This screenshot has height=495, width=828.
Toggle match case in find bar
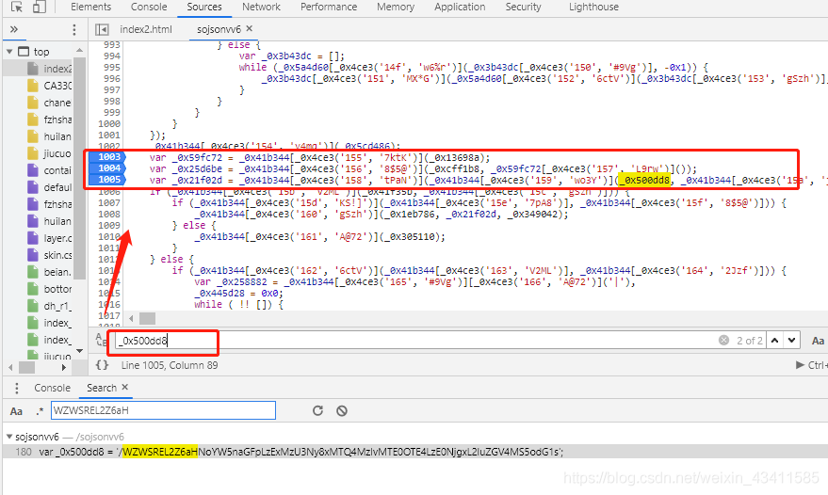point(818,341)
